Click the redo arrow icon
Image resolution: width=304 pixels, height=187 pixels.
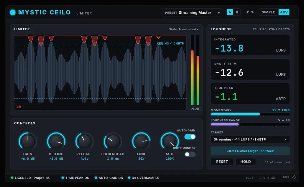pos(252,12)
